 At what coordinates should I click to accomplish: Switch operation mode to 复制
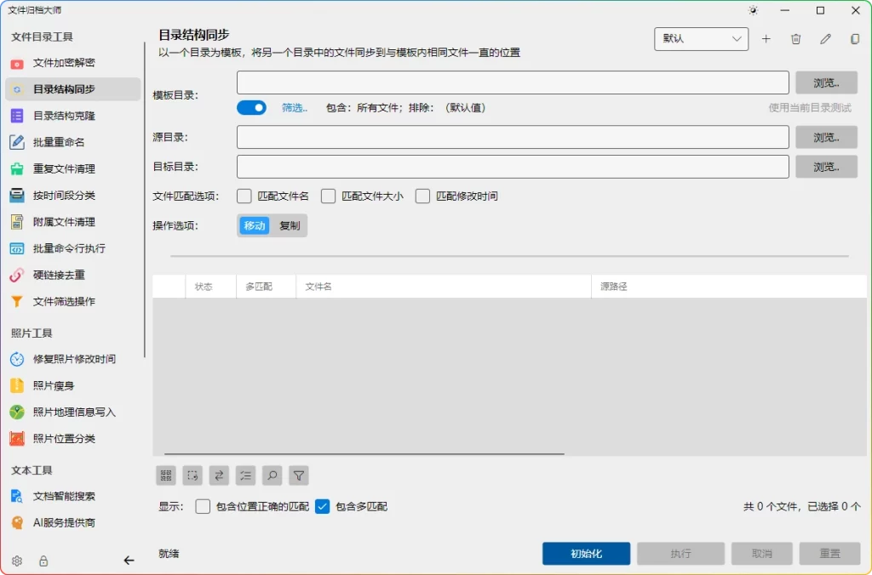tap(290, 225)
